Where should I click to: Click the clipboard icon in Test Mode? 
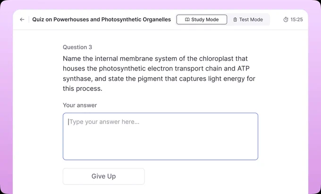[235, 19]
